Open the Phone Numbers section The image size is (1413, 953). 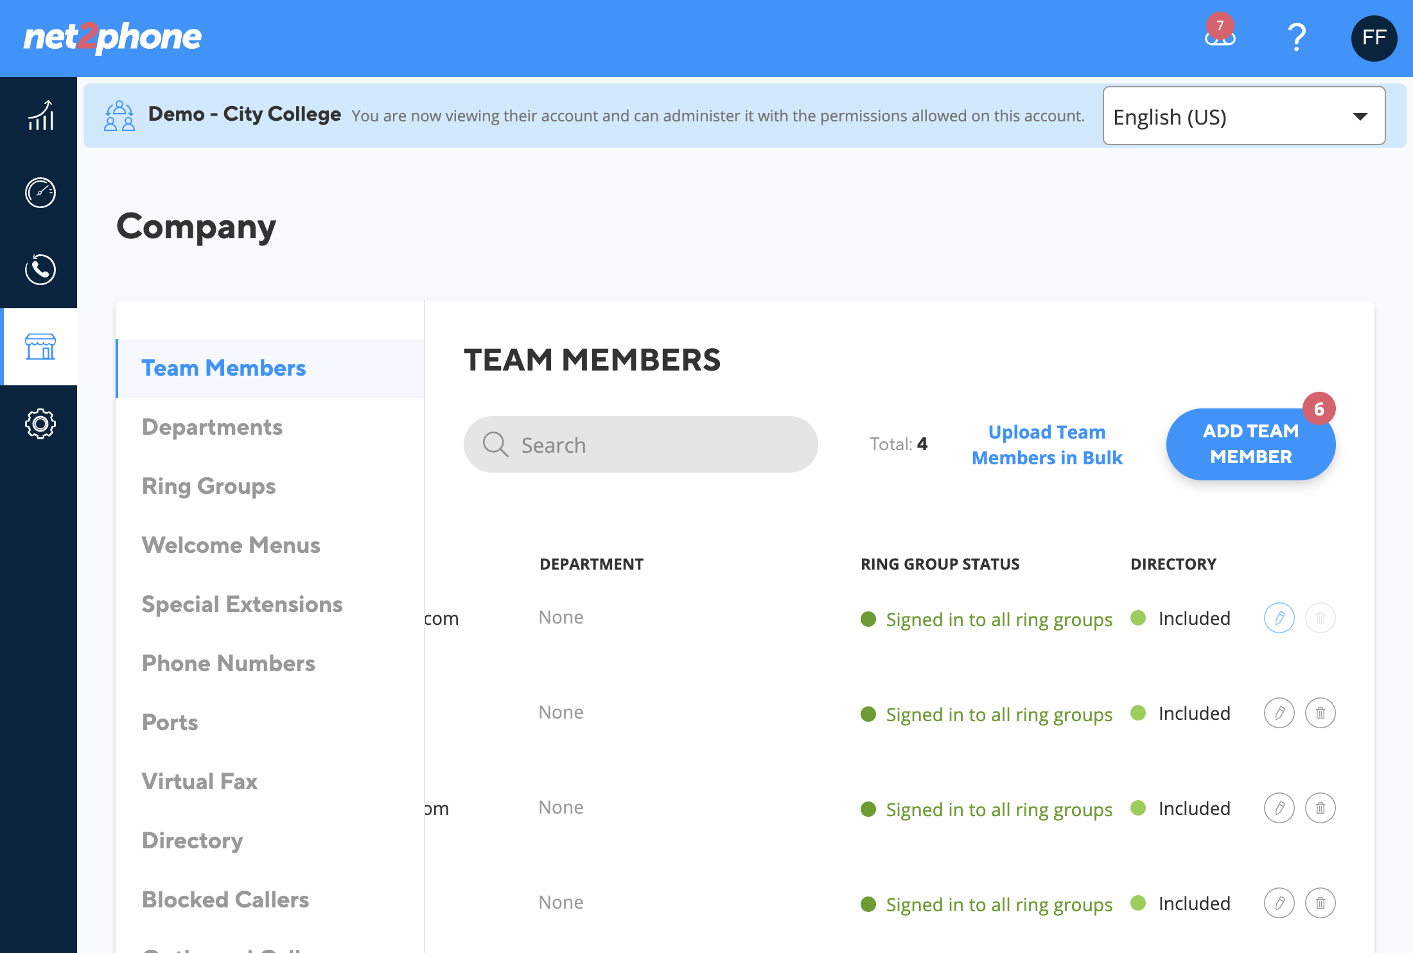(x=228, y=663)
